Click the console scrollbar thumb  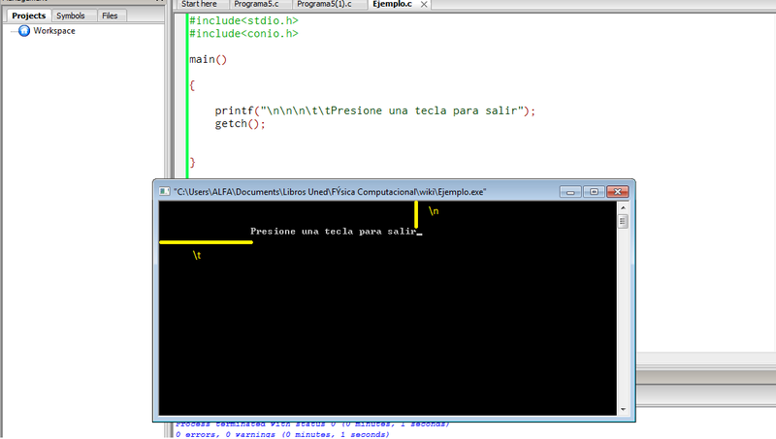coord(623,222)
